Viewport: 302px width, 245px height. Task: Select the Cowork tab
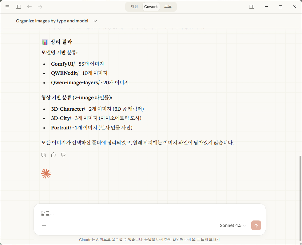coord(151,7)
